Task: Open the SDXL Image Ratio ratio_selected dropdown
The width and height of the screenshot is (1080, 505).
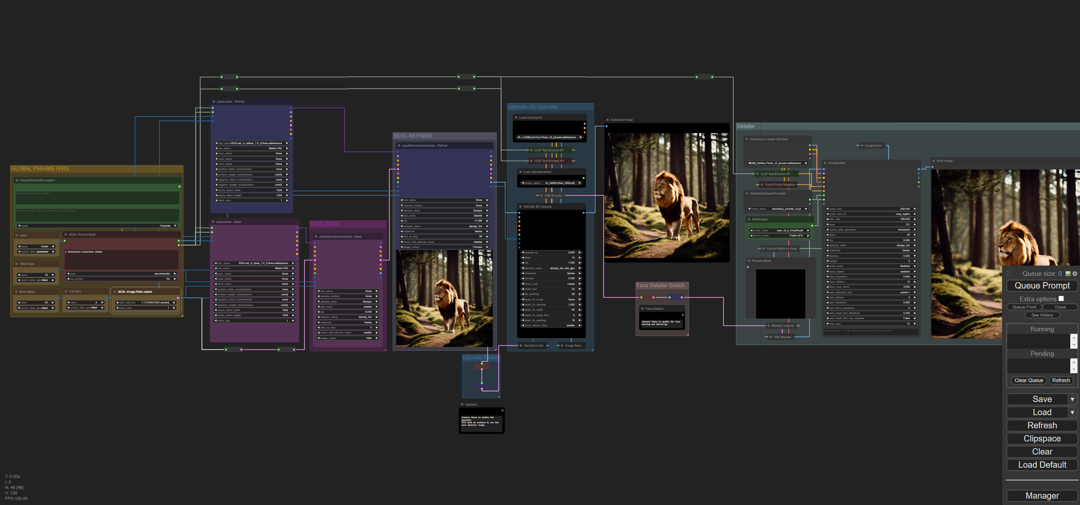Action: (145, 302)
